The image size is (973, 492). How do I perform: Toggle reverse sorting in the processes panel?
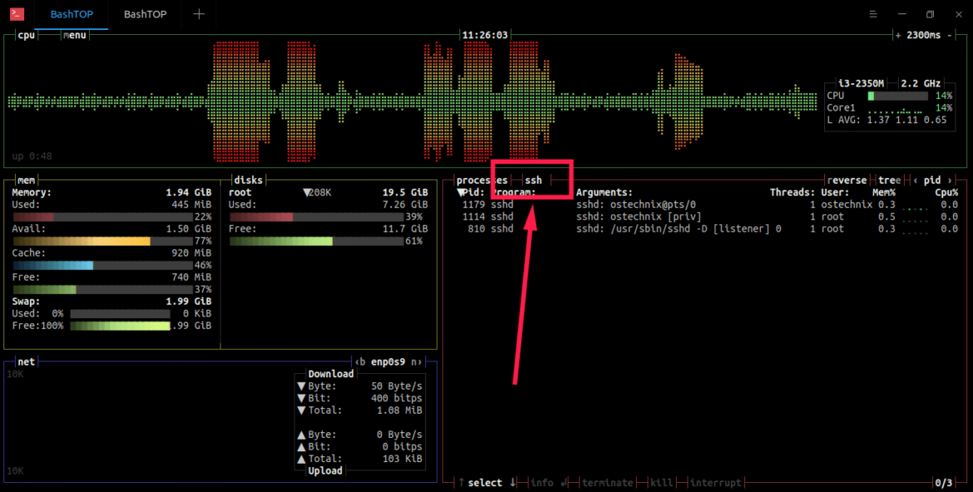[x=847, y=180]
